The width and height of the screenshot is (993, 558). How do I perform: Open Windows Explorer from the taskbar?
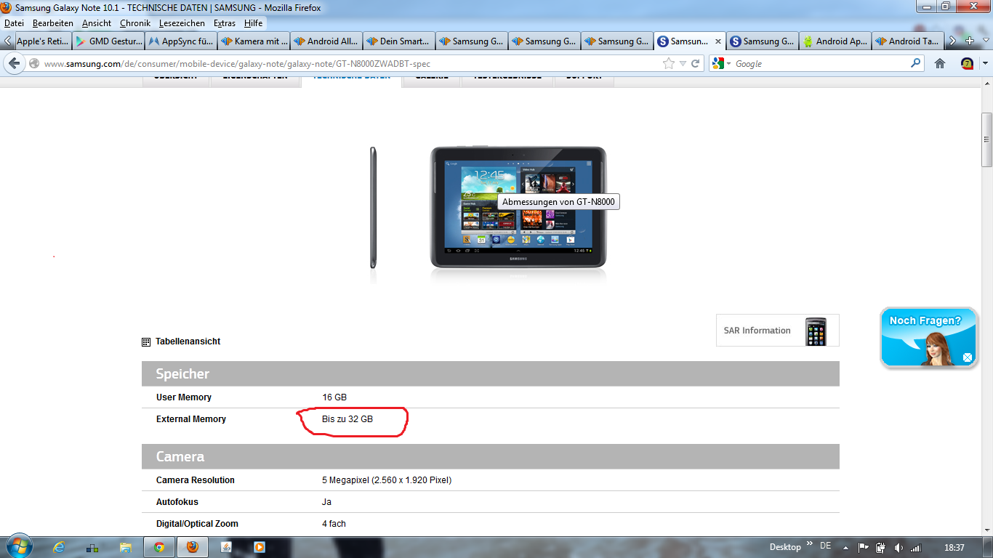pyautogui.click(x=126, y=547)
